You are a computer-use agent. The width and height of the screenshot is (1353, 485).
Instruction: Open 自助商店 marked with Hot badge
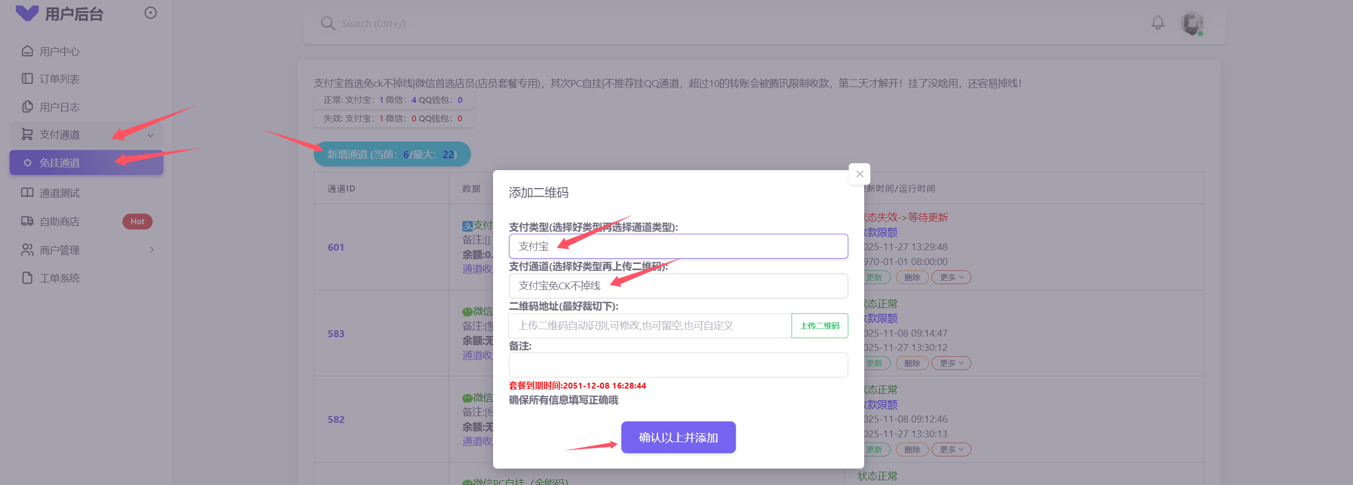click(x=58, y=221)
